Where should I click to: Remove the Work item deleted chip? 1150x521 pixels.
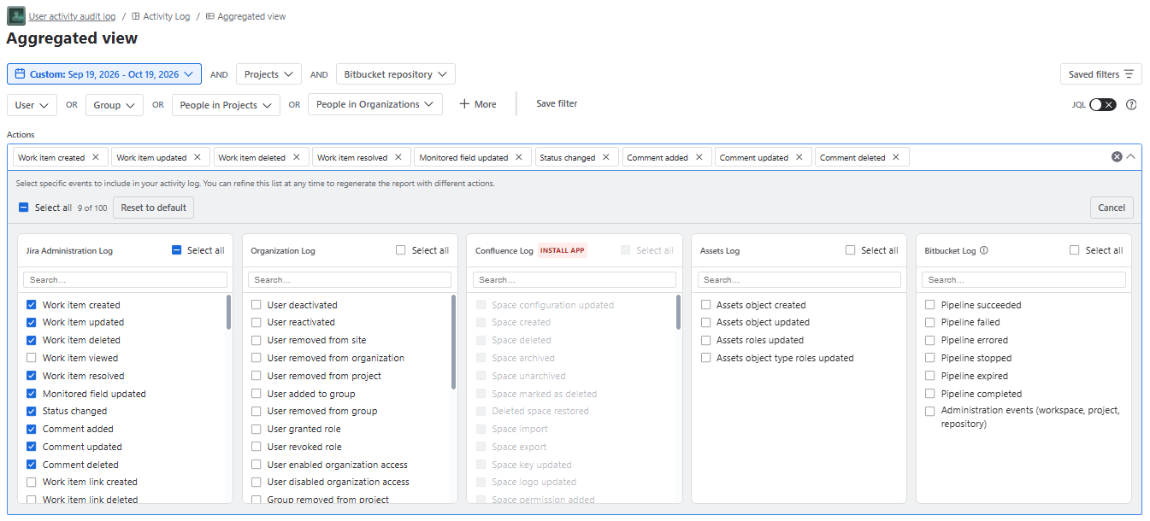296,157
